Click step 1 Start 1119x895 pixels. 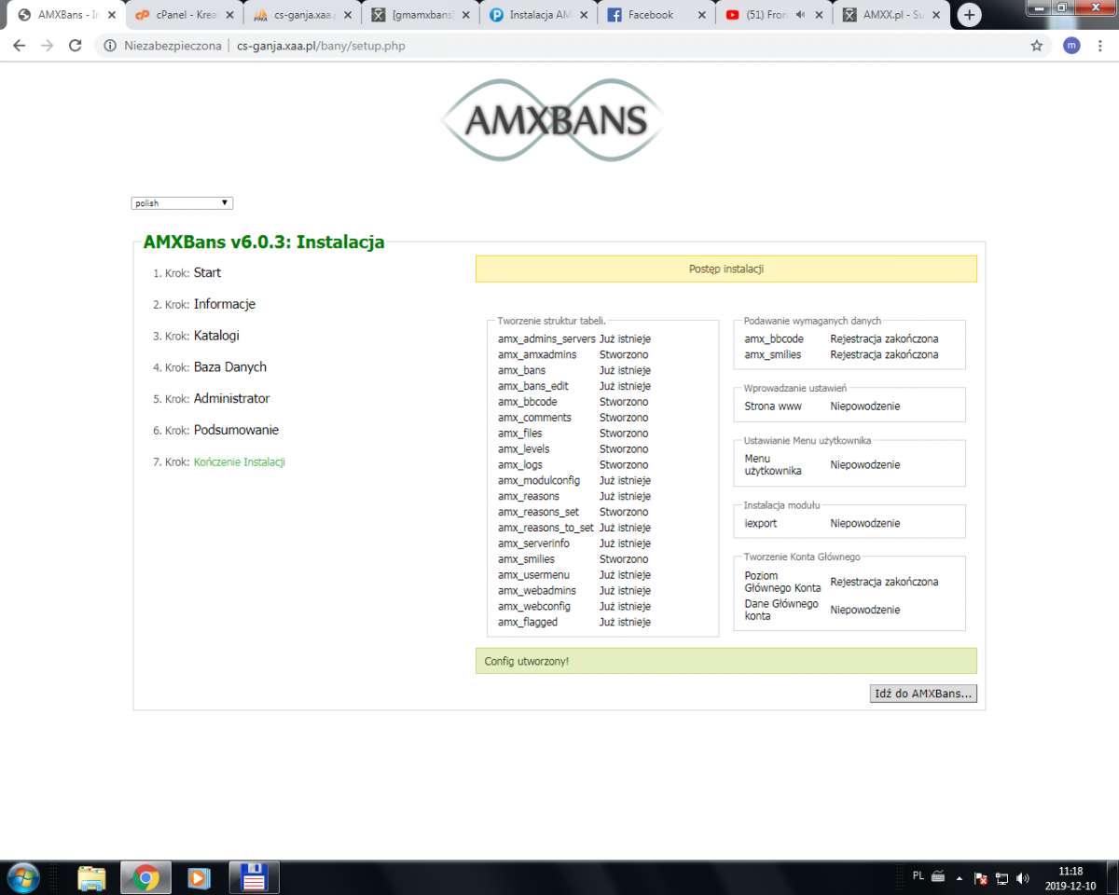tap(207, 273)
